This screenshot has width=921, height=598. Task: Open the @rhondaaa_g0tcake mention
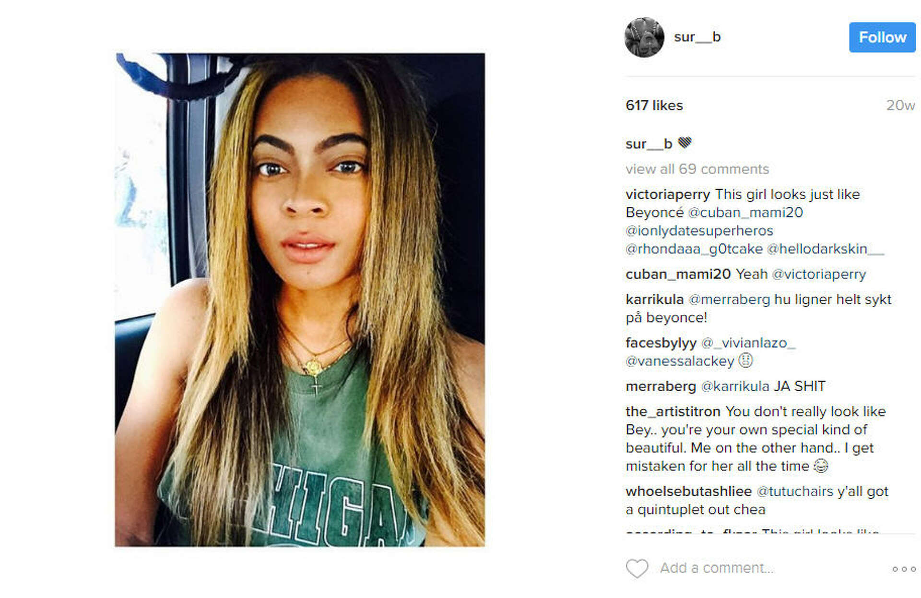click(x=694, y=249)
